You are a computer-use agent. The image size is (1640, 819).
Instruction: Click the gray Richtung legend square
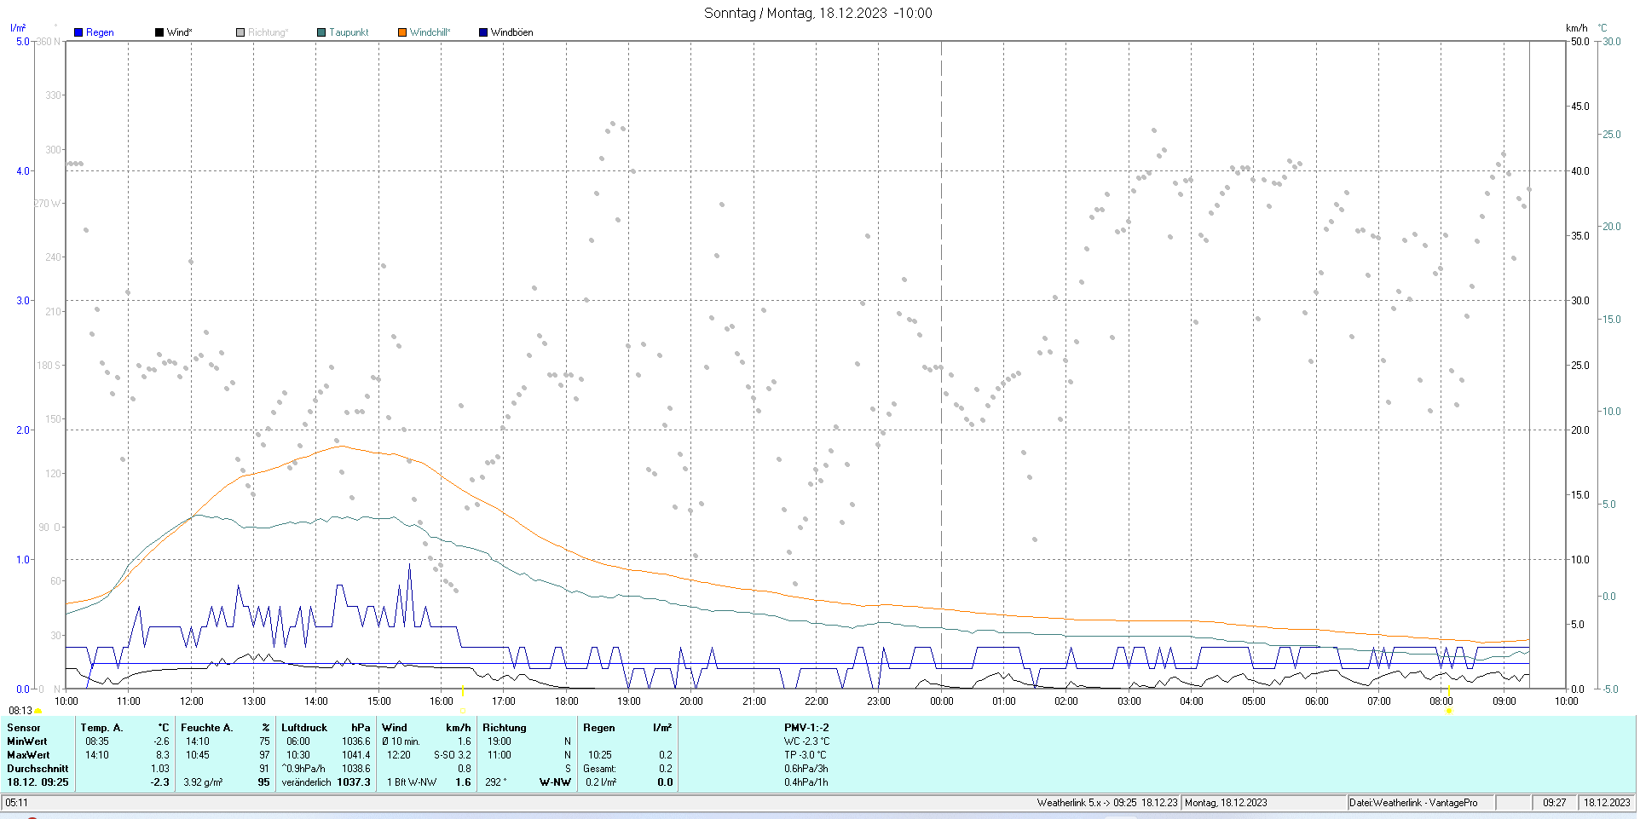[x=240, y=32]
